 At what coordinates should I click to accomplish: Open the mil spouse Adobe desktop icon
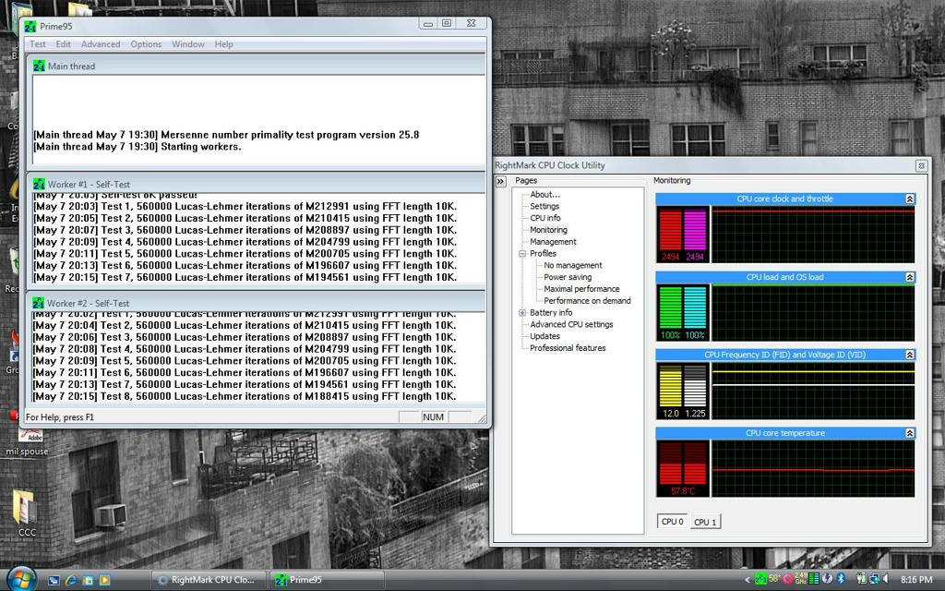27,441
